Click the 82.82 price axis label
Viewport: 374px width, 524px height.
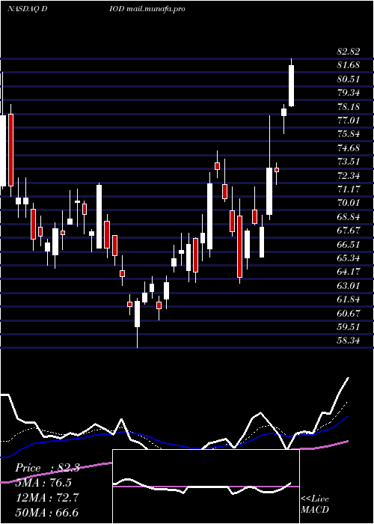click(x=349, y=52)
